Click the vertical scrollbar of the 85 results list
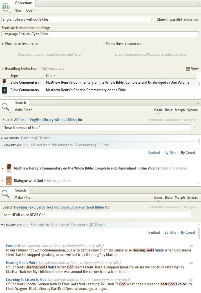 [199, 233]
